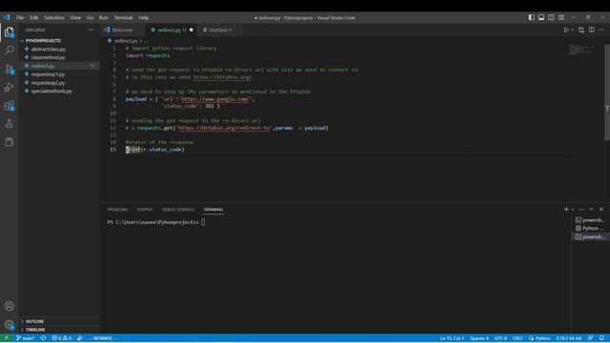Viewport: 610px width, 343px height.
Task: Toggle the Secondary Side Bar layout icon
Action: coord(551,17)
